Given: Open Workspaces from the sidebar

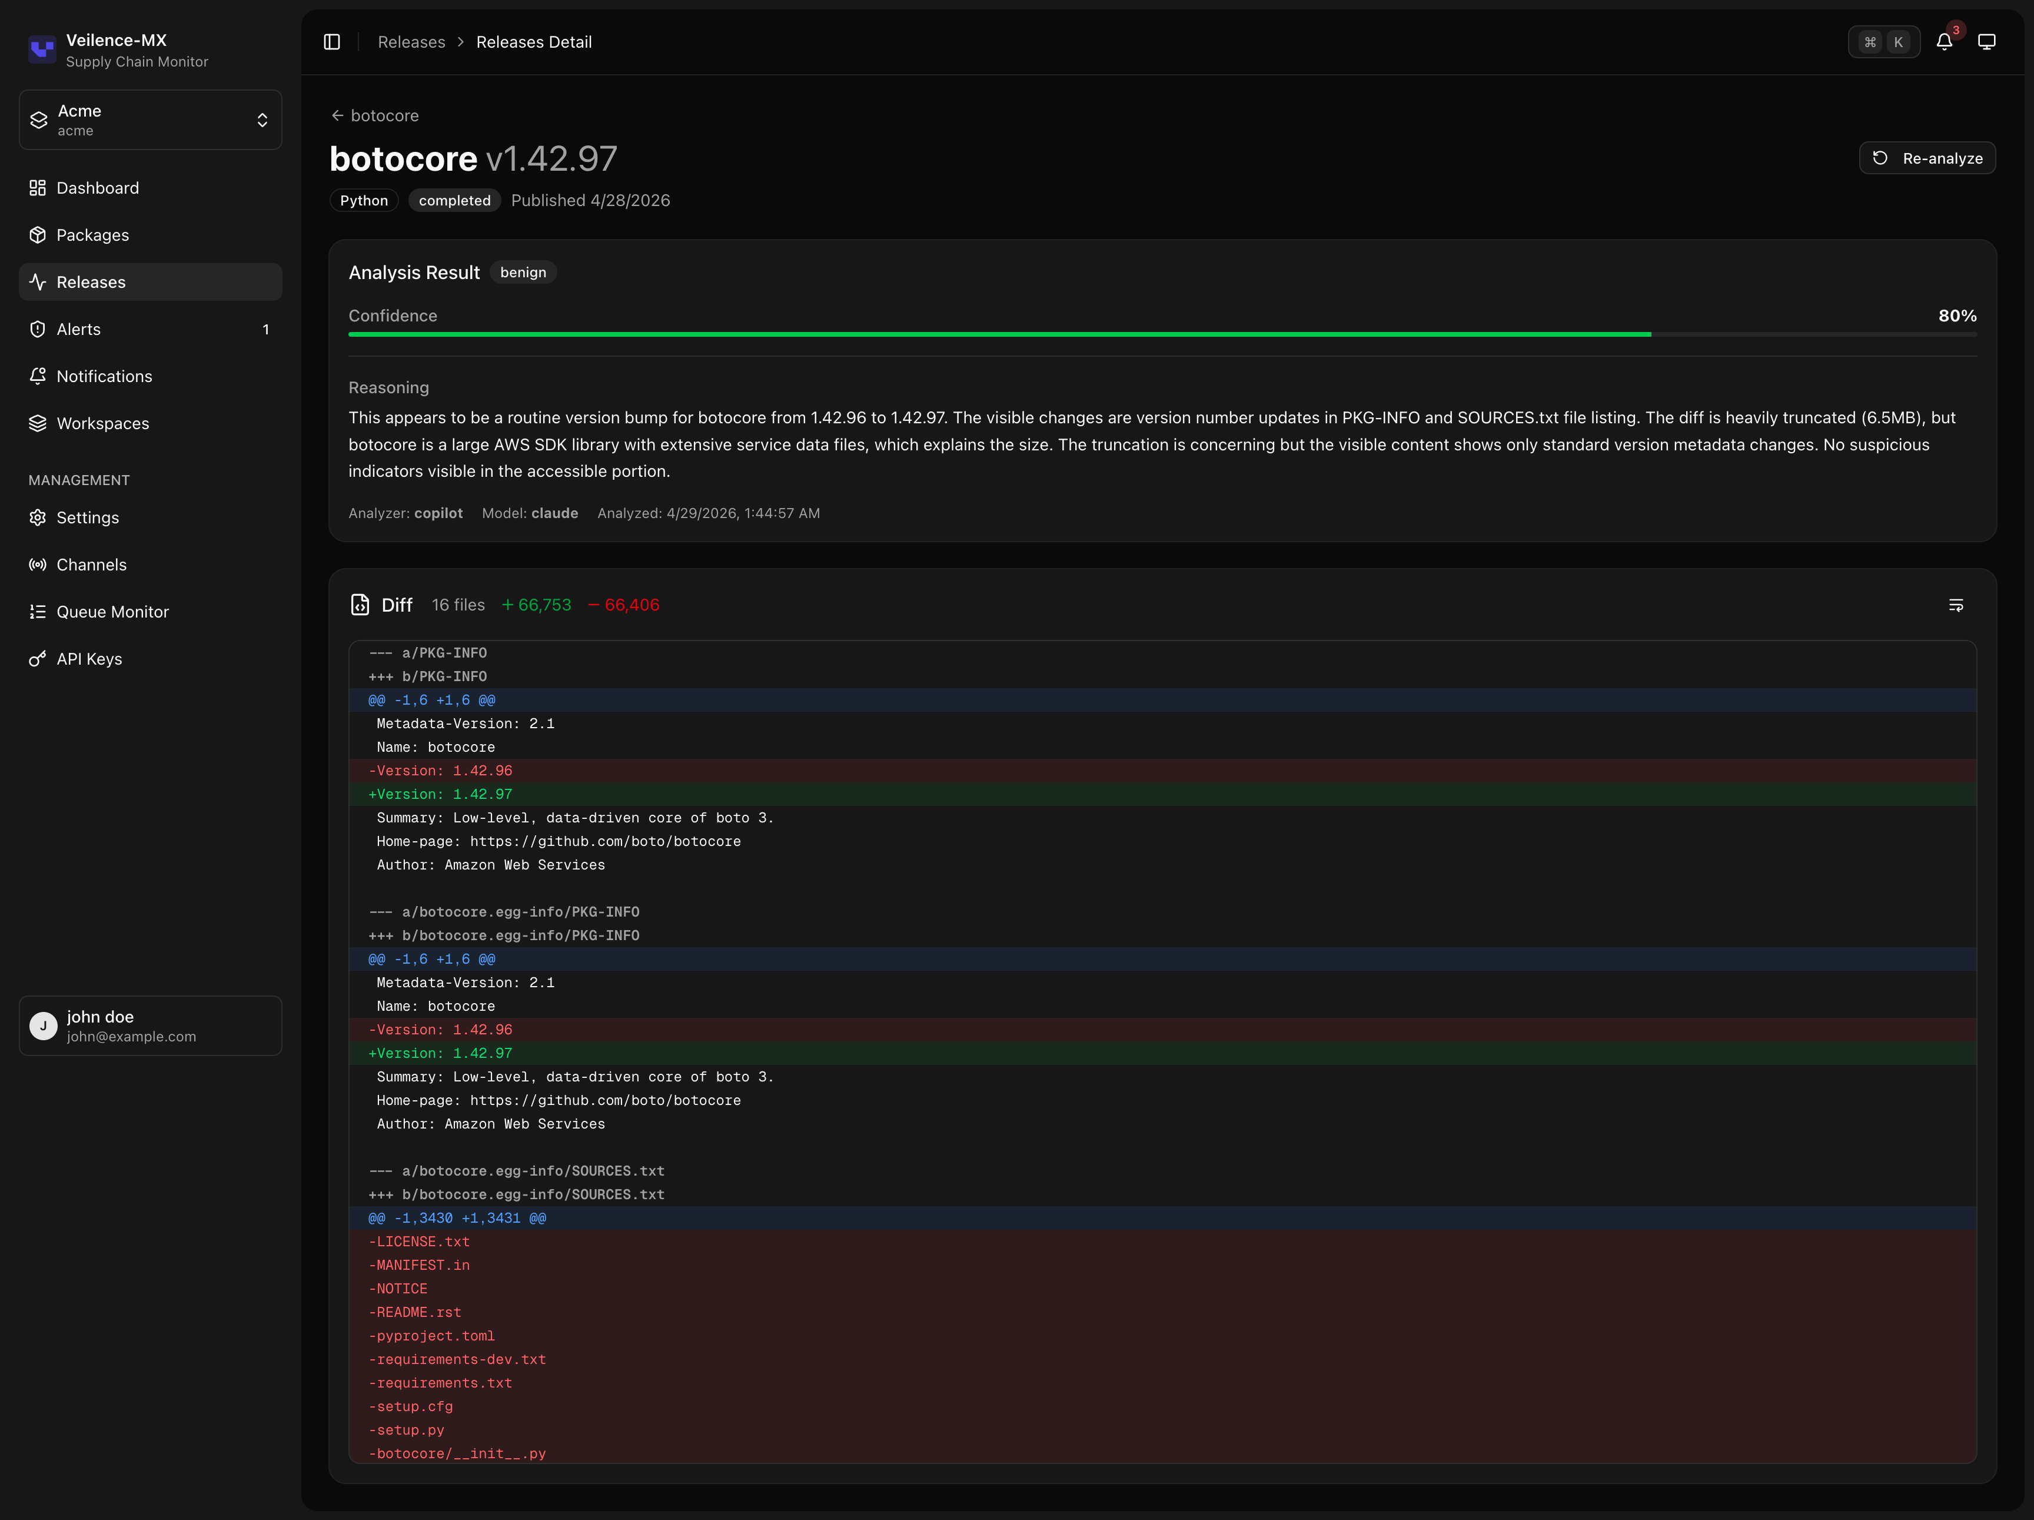Looking at the screenshot, I should [151, 423].
